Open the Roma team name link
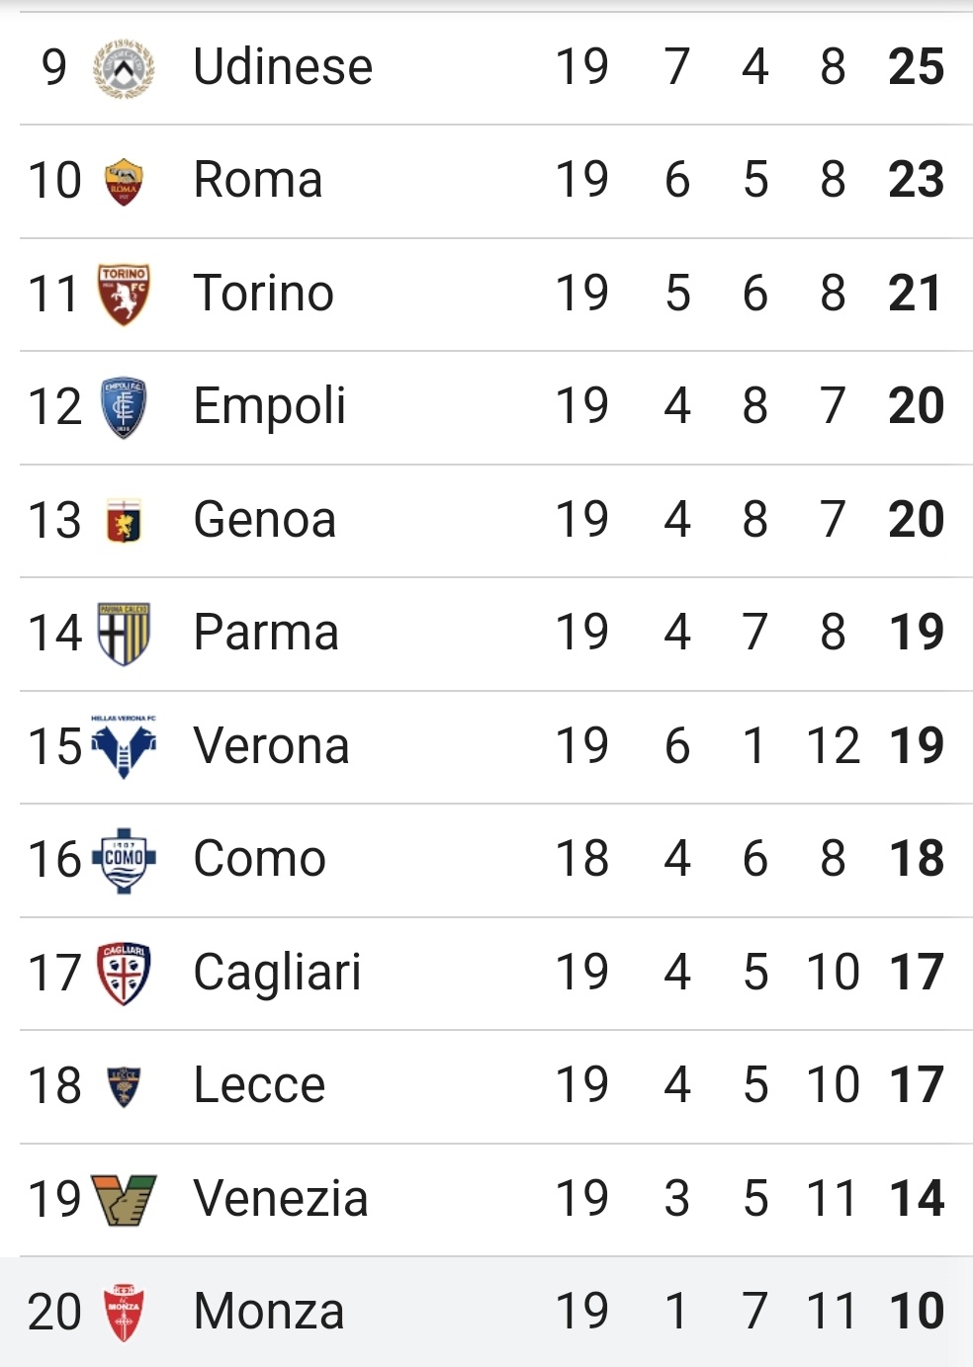This screenshot has height=1367, width=973. [258, 180]
